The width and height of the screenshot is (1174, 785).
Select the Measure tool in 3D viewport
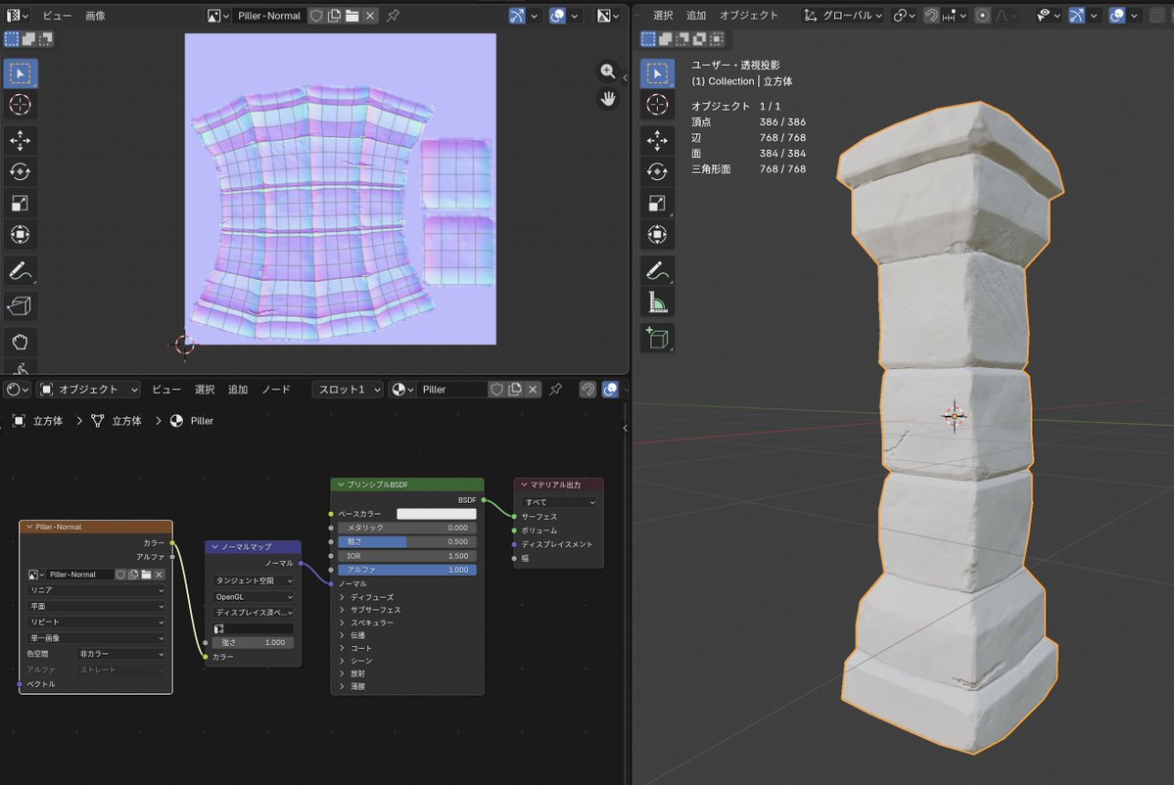tap(657, 302)
